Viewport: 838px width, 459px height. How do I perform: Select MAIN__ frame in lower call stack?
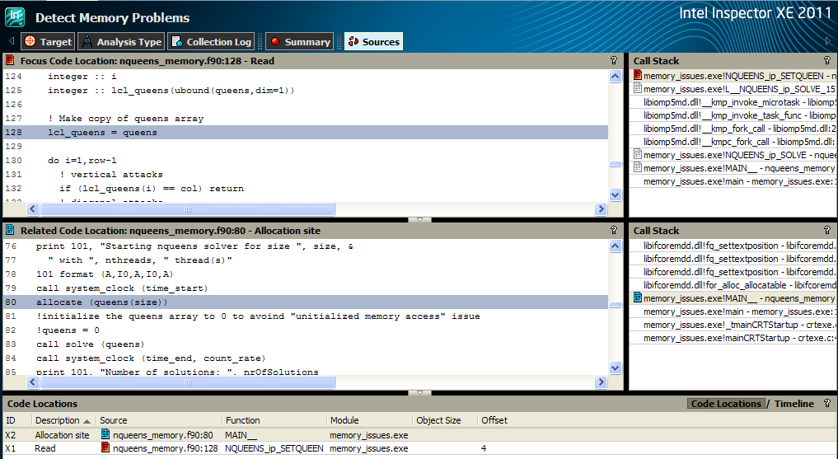click(734, 298)
